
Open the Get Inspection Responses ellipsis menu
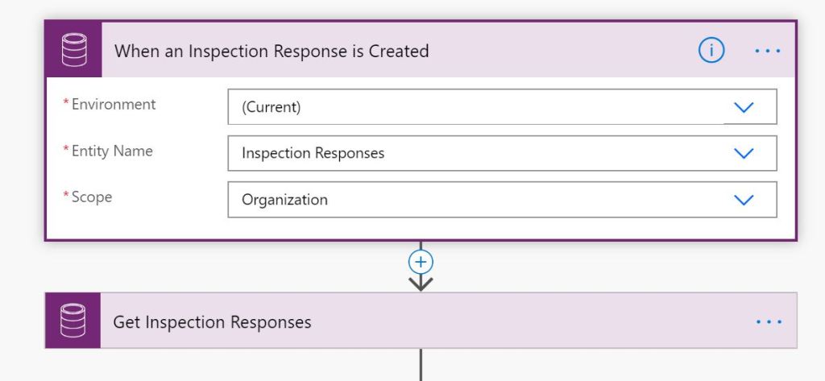(769, 321)
